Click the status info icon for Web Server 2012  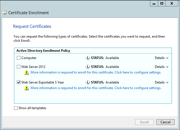87,67
